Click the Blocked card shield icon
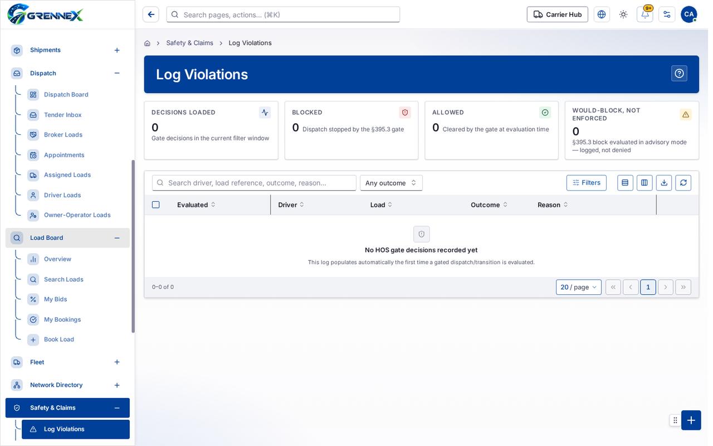 [405, 113]
